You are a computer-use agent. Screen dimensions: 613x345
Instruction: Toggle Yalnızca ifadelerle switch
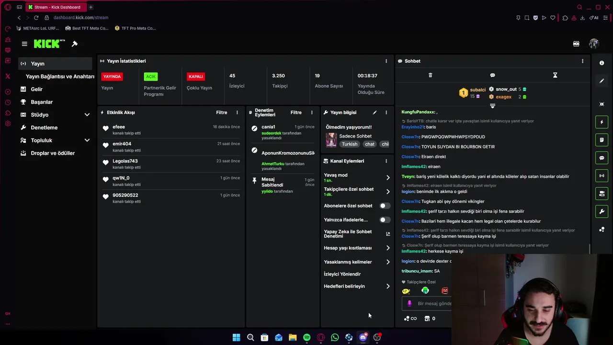(x=385, y=219)
